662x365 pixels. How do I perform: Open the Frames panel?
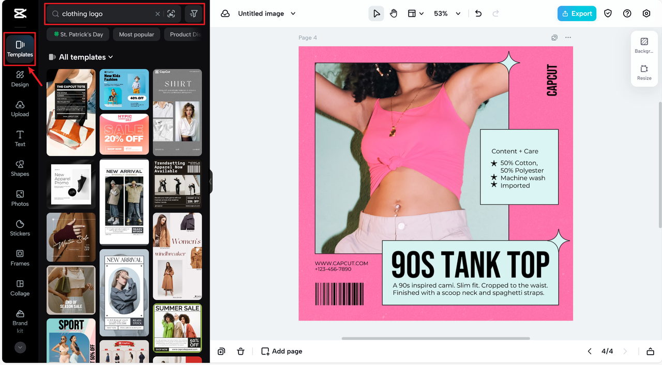(20, 257)
